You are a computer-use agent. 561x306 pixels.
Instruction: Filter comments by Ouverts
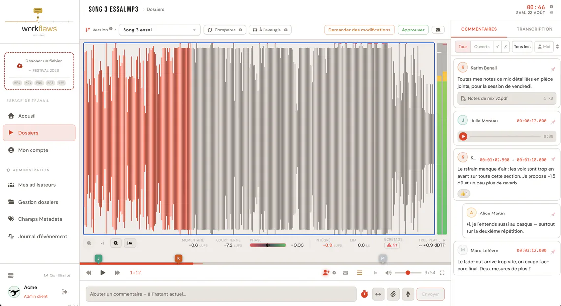click(x=482, y=47)
